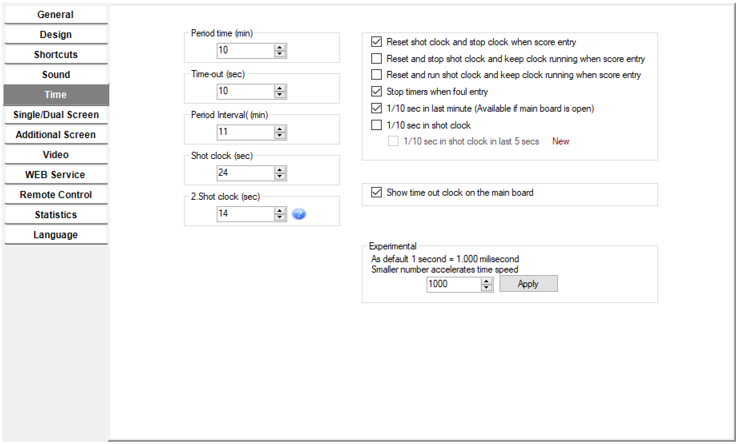Toggle Show time out clock on main board
Image resolution: width=739 pixels, height=444 pixels.
pyautogui.click(x=377, y=193)
